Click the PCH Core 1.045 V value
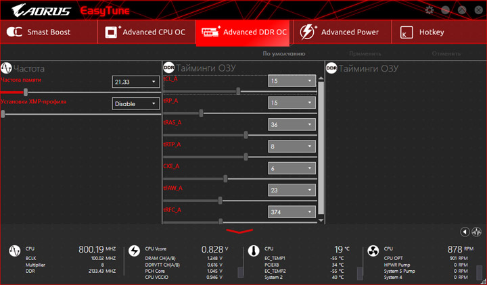 coord(215,271)
